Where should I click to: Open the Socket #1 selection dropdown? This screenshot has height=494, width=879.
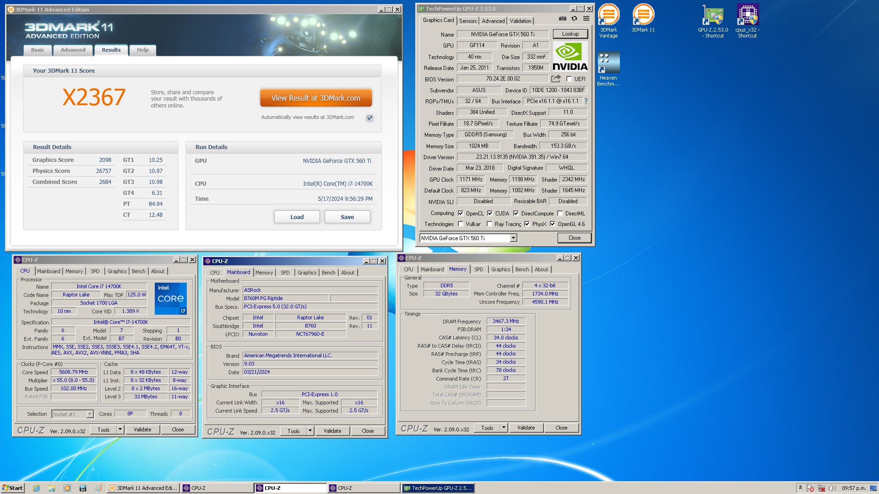pyautogui.click(x=90, y=414)
